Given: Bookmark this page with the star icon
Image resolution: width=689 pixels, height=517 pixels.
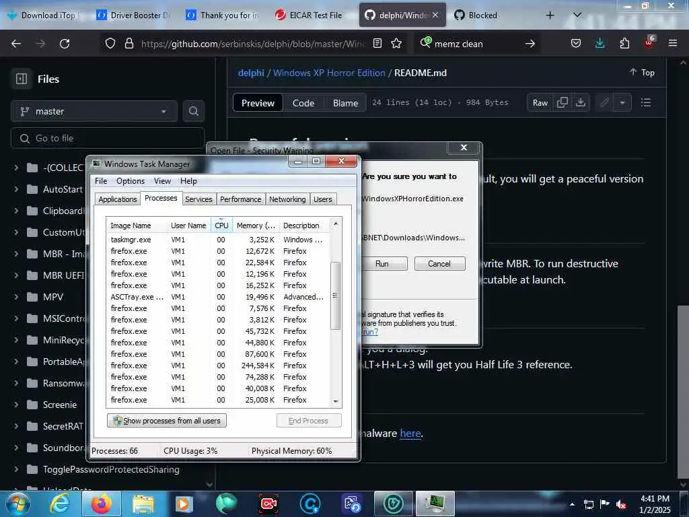Looking at the screenshot, I should point(396,43).
